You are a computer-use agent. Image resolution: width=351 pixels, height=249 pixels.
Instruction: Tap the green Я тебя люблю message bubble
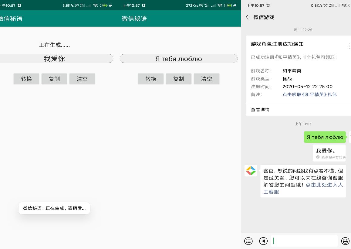tap(325, 137)
